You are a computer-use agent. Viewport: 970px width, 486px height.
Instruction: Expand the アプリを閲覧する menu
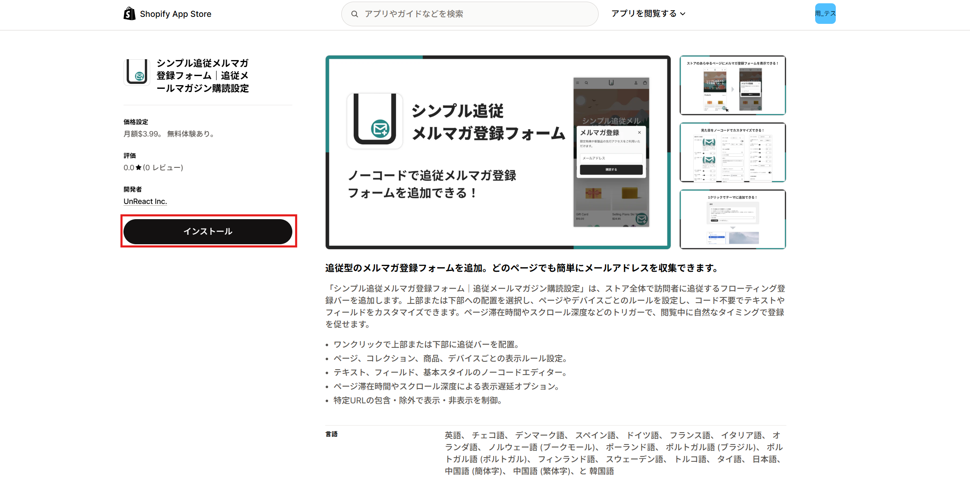point(648,14)
